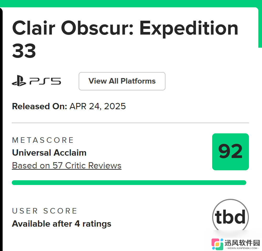Open the View All Platforms button
The height and width of the screenshot is (251, 262).
[x=122, y=81]
